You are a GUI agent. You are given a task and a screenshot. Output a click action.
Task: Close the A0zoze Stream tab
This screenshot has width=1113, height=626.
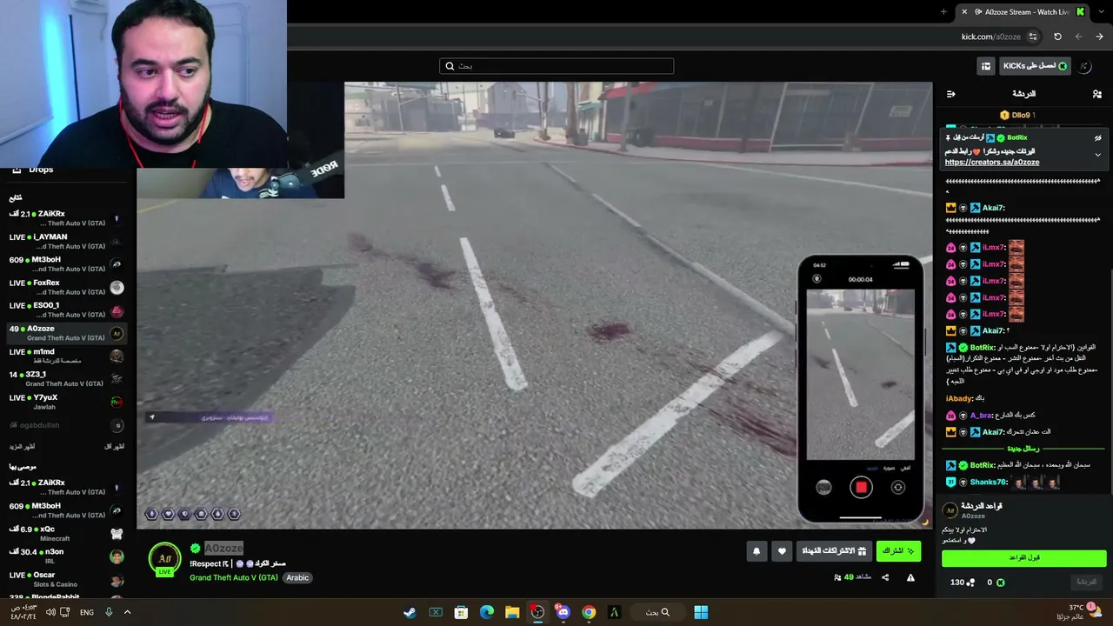[x=963, y=11]
